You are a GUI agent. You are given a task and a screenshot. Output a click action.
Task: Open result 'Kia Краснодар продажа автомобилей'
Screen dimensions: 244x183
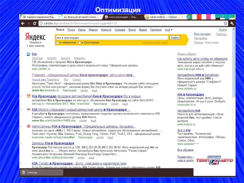tap(86, 96)
